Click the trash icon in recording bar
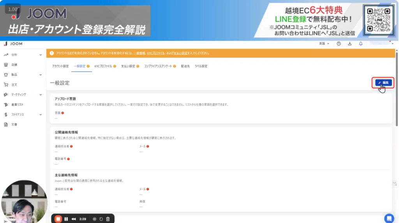The height and width of the screenshot is (223, 399). coord(108,219)
